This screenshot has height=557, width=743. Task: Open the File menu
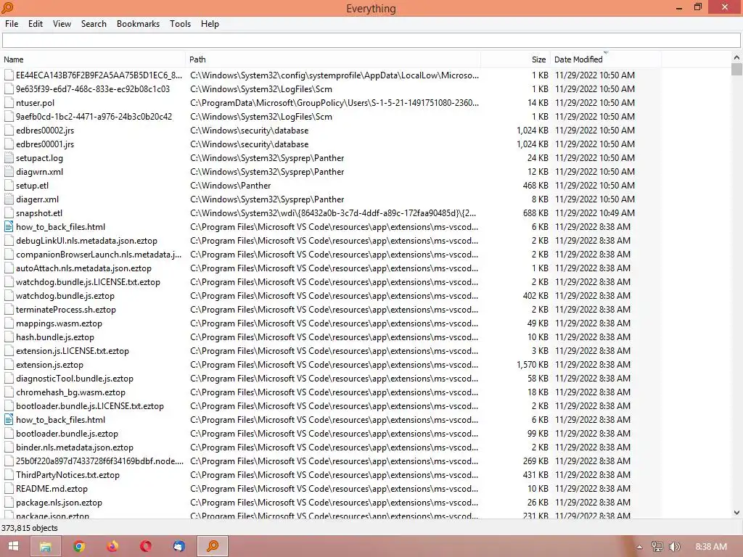(x=12, y=24)
